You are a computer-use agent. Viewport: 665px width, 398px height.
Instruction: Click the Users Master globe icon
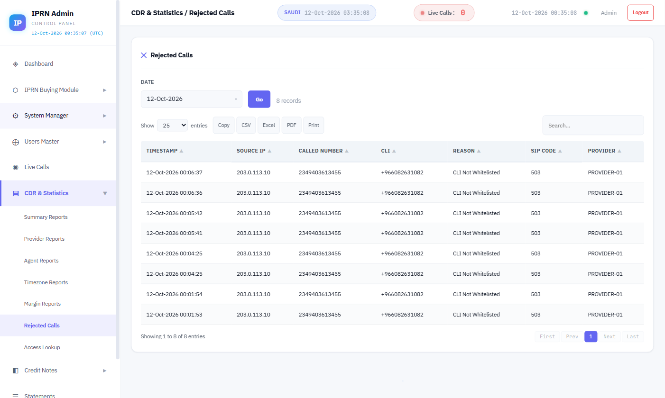15,142
